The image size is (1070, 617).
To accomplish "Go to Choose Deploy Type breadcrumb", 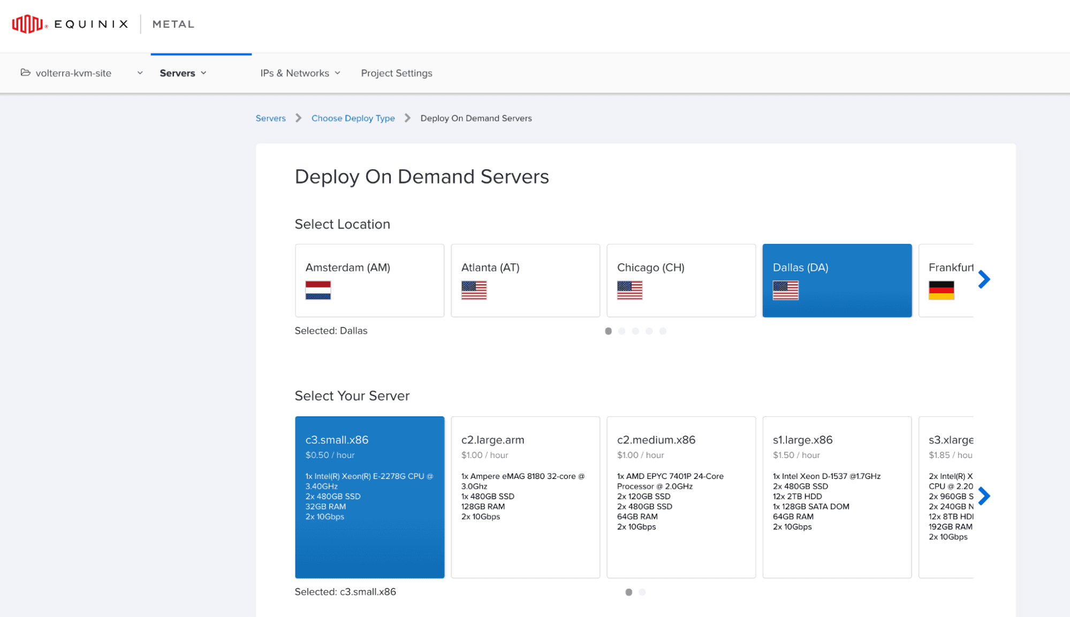I will (353, 118).
